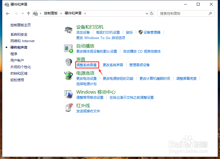Click the search magnifier icon

click(210, 14)
